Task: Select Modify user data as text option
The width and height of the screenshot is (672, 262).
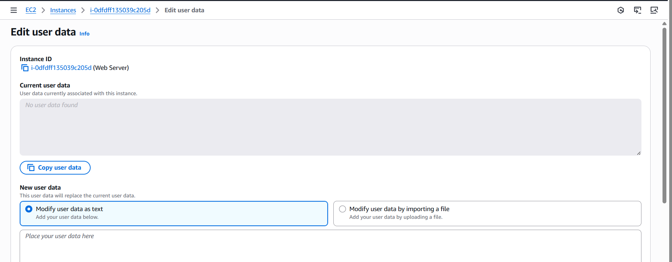Action: tap(29, 209)
